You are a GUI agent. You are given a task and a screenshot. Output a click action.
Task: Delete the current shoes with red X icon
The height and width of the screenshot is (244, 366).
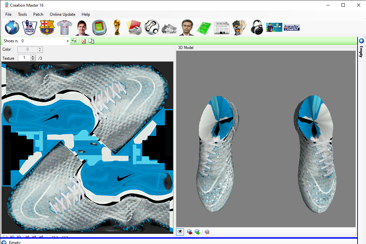coord(84,41)
